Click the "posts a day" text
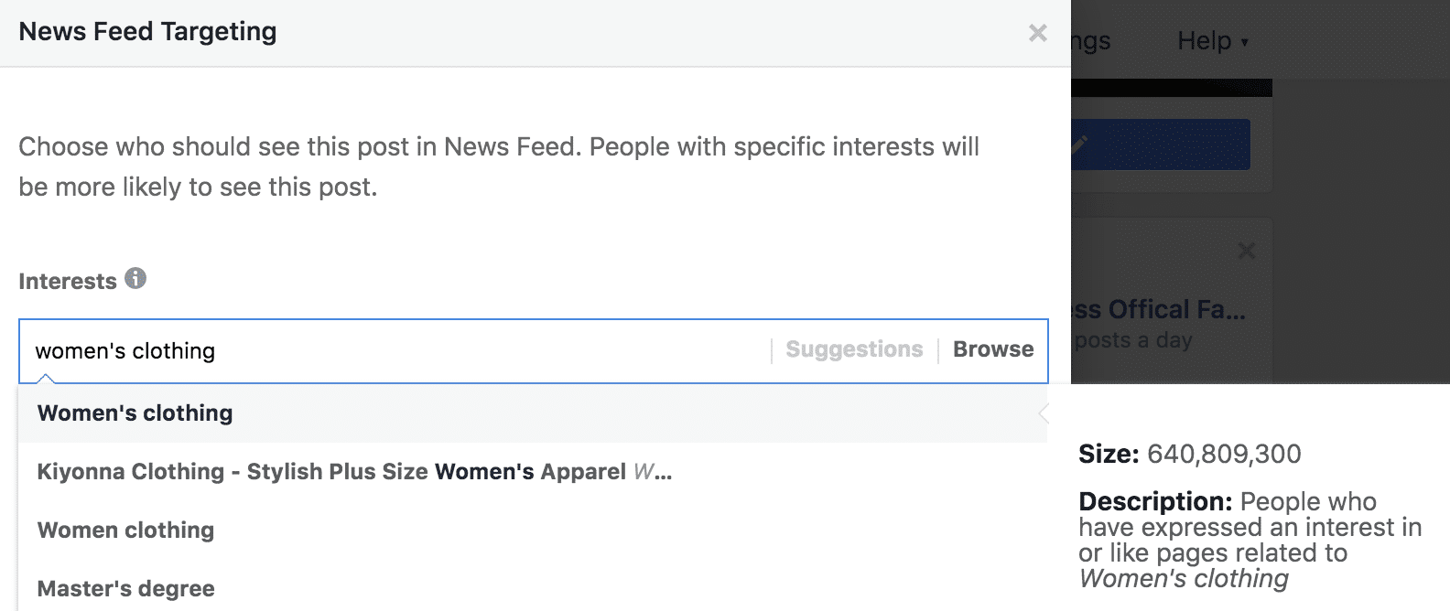 [x=1133, y=340]
